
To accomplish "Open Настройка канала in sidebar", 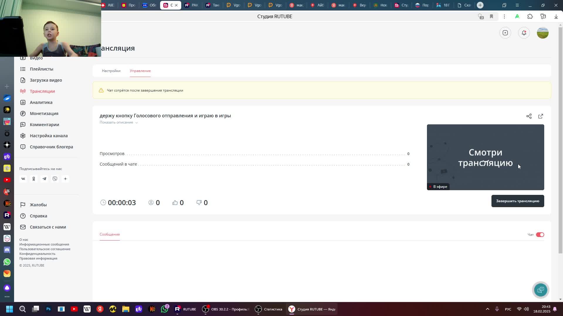I will click(x=49, y=136).
